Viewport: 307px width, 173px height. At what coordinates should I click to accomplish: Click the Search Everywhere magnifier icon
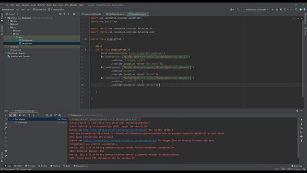click(296, 10)
